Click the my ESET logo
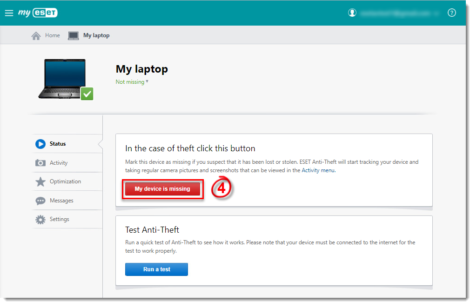470x302 pixels. (38, 13)
